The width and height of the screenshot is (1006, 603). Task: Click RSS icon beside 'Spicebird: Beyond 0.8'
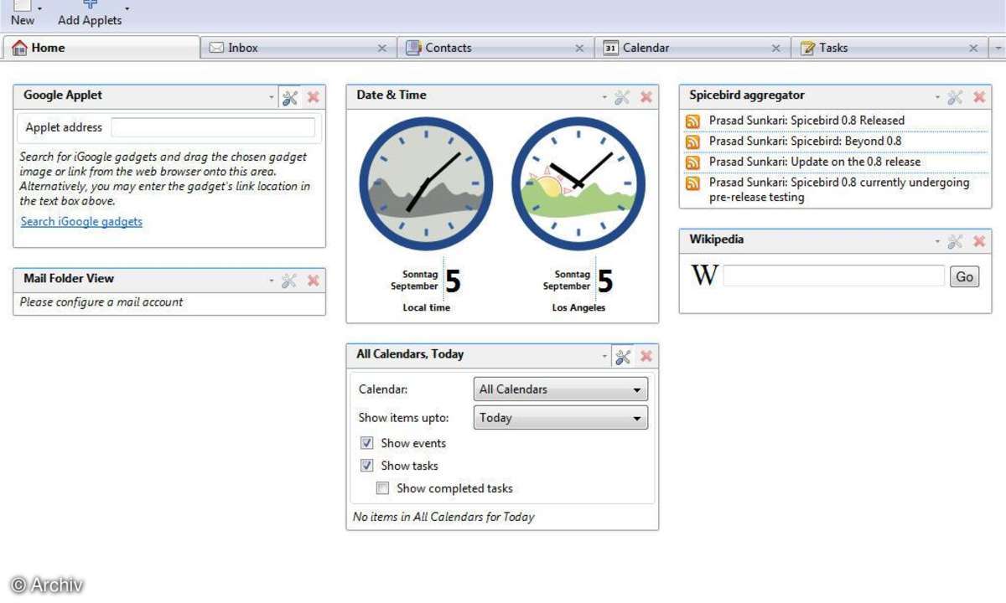click(692, 142)
